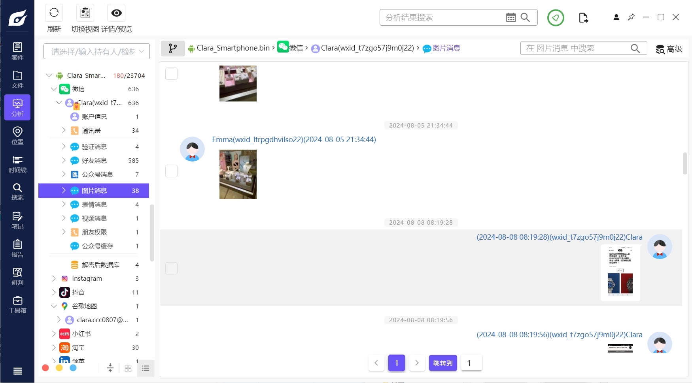The height and width of the screenshot is (383, 692).
Task: Toggle the Details/Preview eye icon
Action: pyautogui.click(x=116, y=13)
